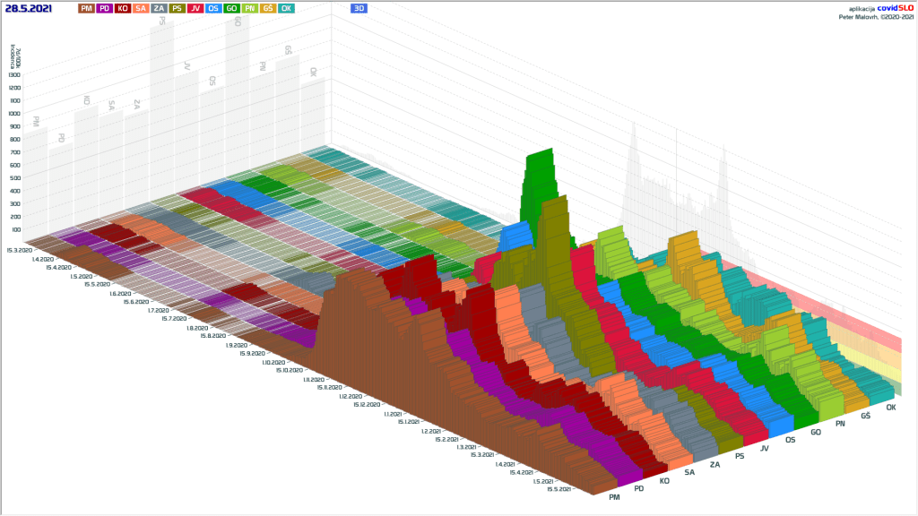Click the blue OS legend badge
This screenshot has height=516, width=918.
(x=213, y=8)
